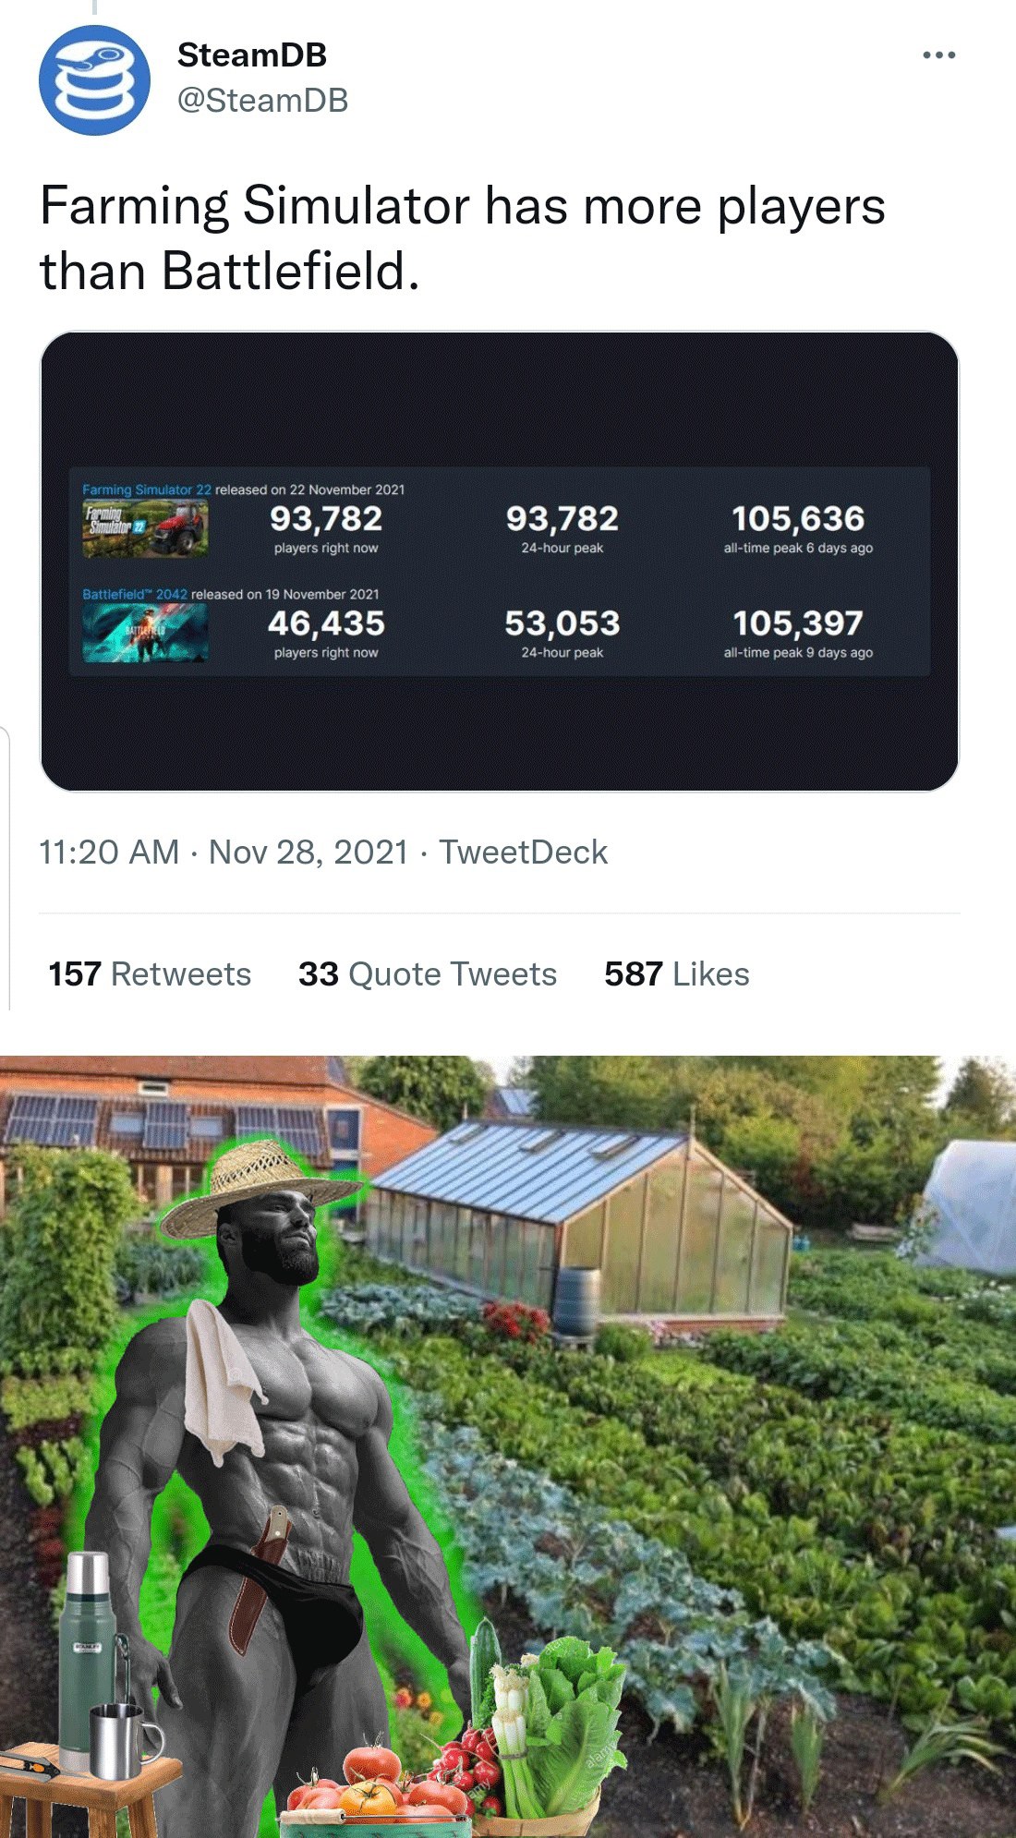This screenshot has width=1016, height=1838.
Task: Open the farmer meme image with greenhouse
Action: [508, 1445]
